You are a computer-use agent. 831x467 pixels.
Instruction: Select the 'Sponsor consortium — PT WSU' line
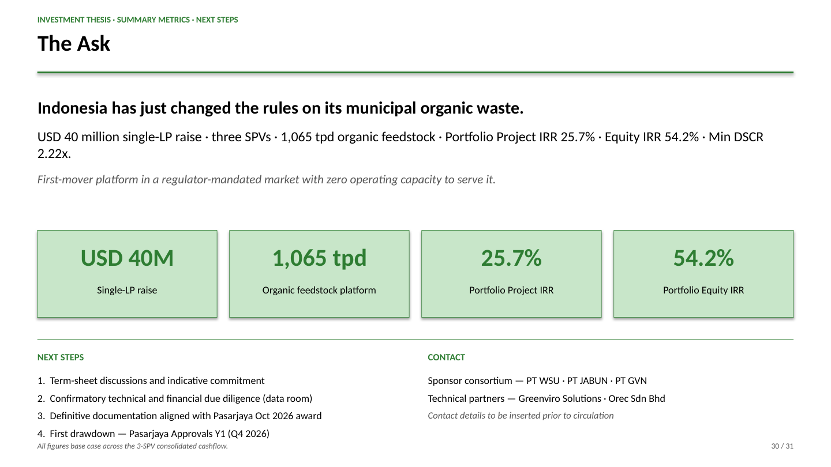click(x=537, y=381)
